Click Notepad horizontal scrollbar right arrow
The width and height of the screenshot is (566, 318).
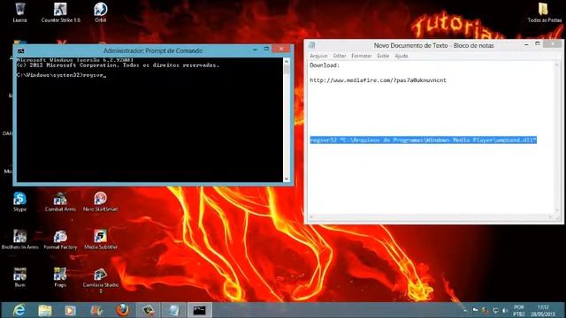tap(550, 216)
